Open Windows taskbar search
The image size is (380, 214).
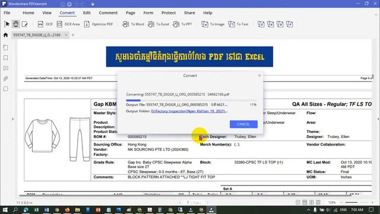coord(15,210)
